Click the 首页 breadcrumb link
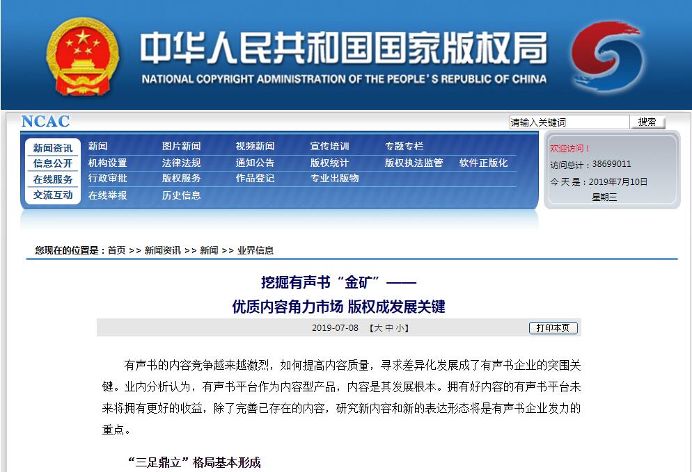The width and height of the screenshot is (692, 472). [x=116, y=250]
